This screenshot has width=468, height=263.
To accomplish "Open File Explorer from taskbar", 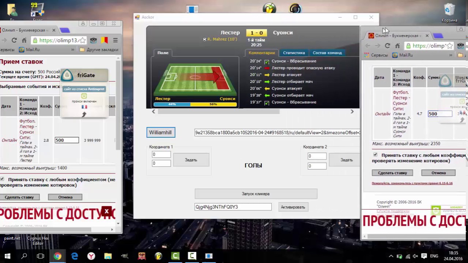I will [x=108, y=256].
